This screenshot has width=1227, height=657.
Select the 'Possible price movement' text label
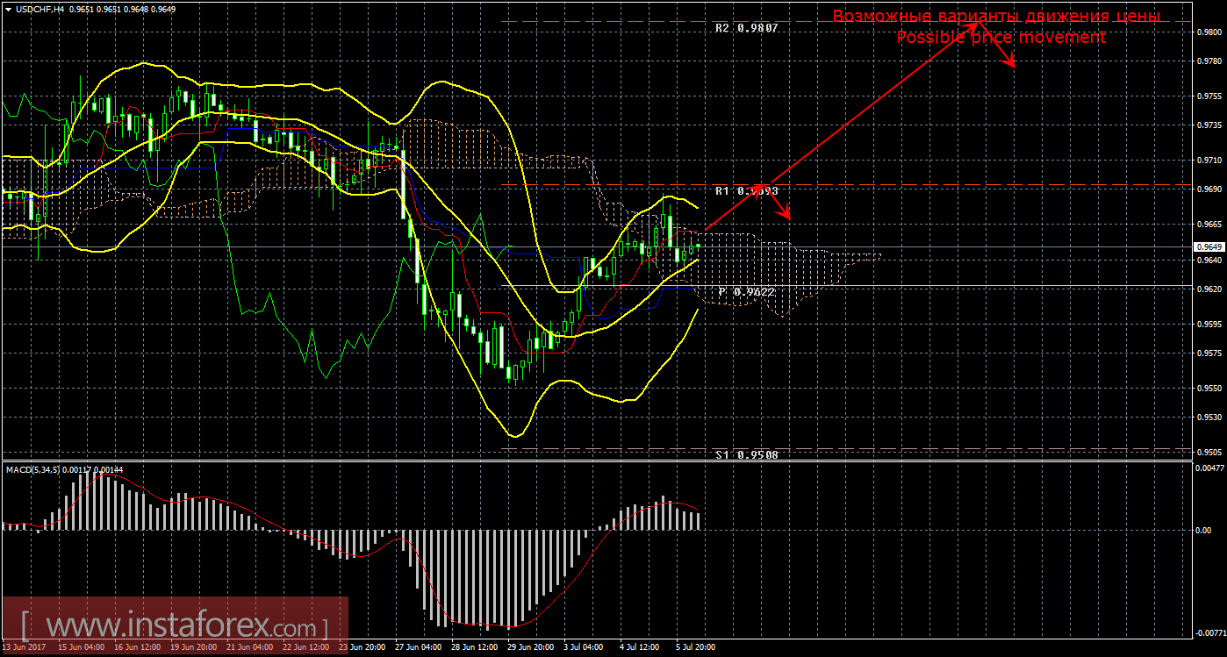tap(1001, 38)
